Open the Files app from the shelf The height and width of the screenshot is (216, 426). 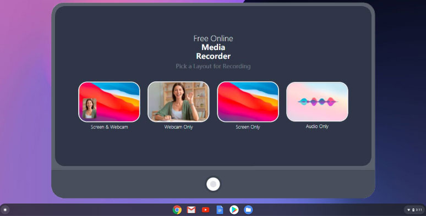[x=248, y=210]
